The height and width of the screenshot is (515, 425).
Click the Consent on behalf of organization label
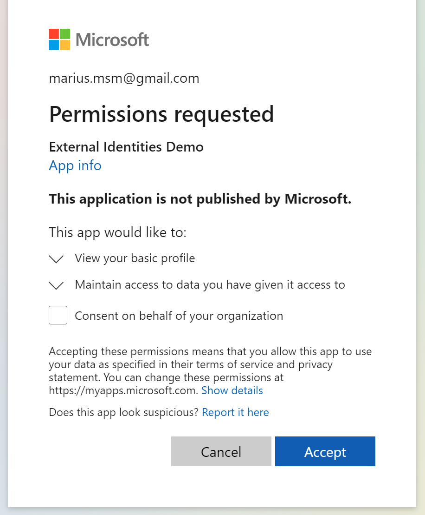click(x=179, y=316)
